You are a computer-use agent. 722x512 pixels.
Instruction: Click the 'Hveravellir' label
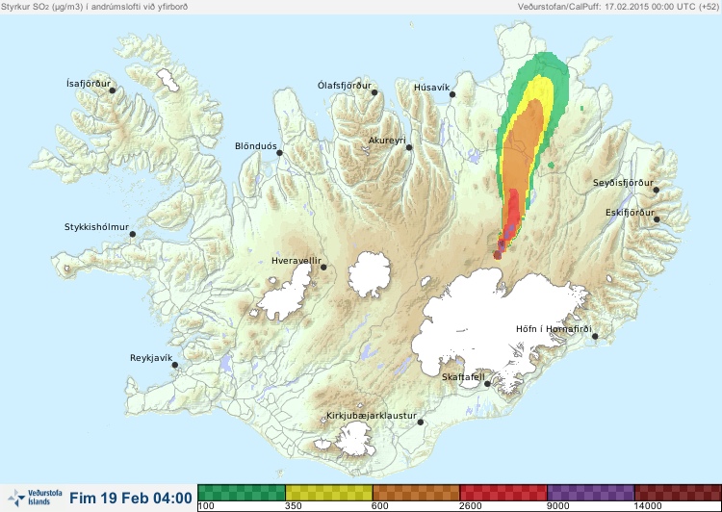[297, 261]
